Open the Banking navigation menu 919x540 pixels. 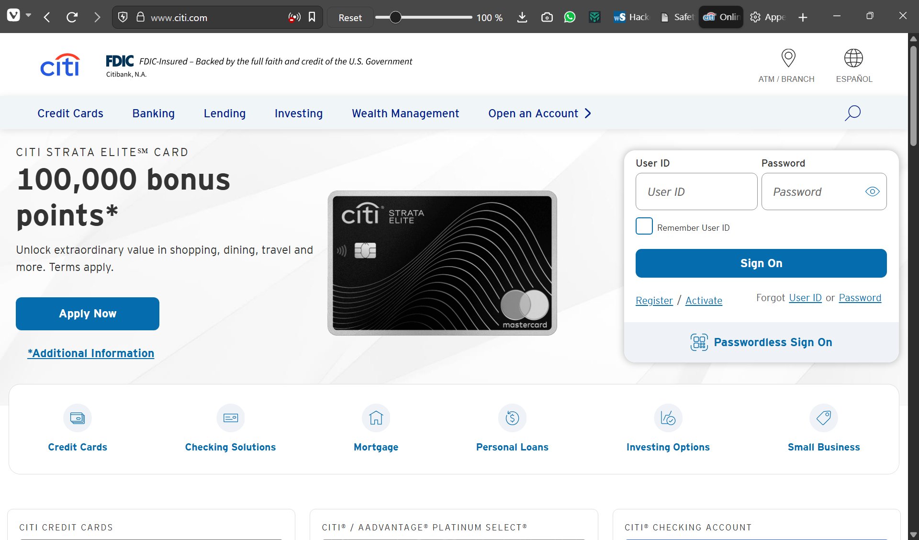coord(154,113)
